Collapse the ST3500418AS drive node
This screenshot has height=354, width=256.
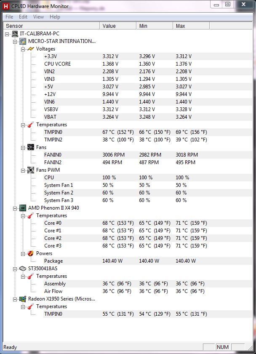pos(15,269)
